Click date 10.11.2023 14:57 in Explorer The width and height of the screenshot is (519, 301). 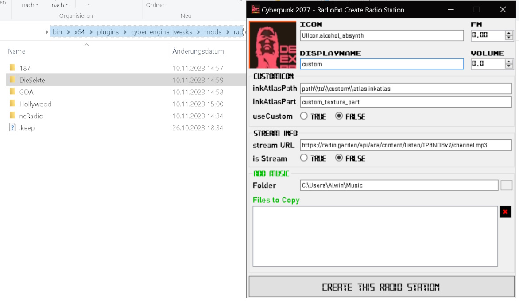pyautogui.click(x=198, y=68)
